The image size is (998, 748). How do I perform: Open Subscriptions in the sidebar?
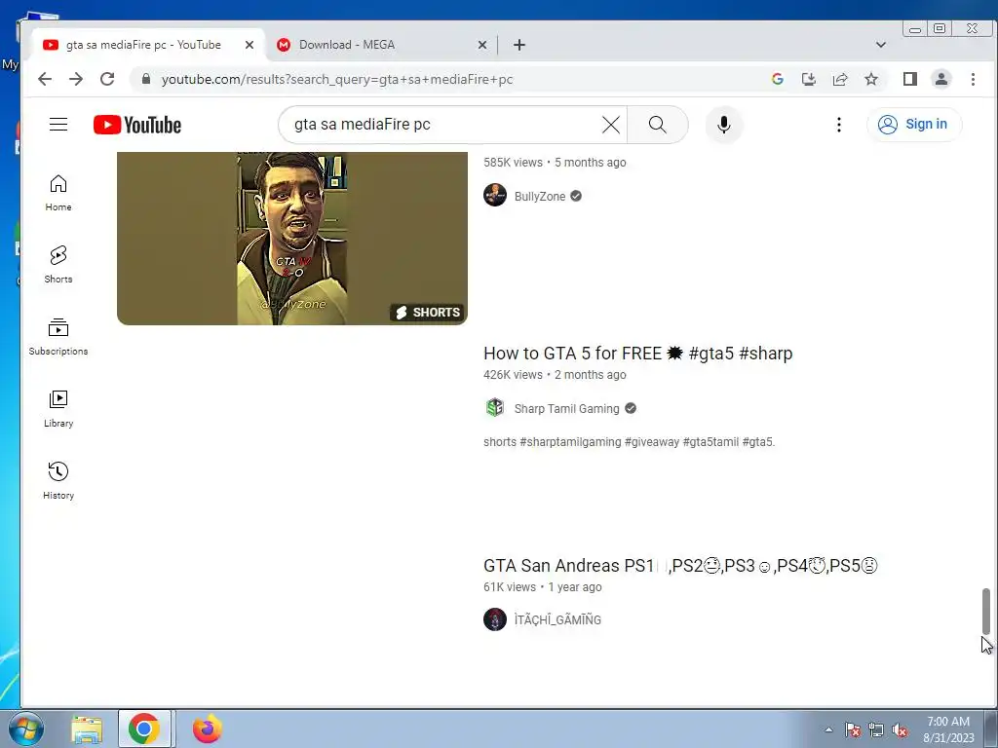tap(58, 336)
